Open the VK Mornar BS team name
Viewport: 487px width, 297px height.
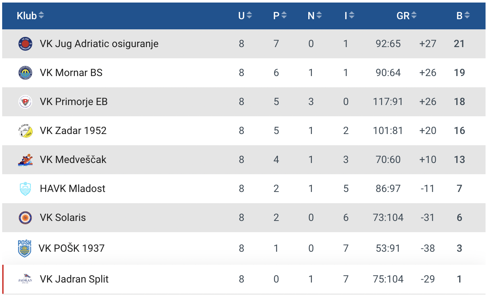71,73
